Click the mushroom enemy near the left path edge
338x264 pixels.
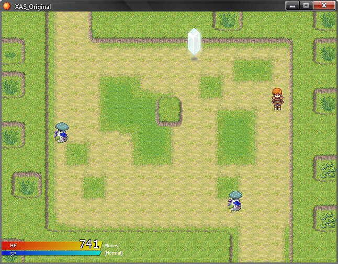62,132
